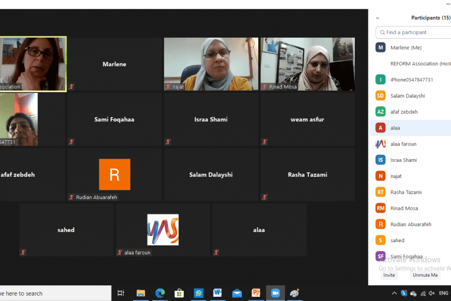
Task: Open Task View in the taskbar
Action: tap(121, 293)
